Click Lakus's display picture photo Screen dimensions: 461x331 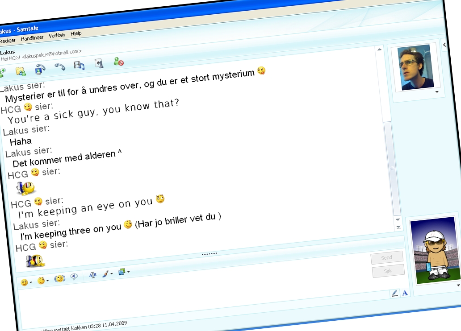415,67
